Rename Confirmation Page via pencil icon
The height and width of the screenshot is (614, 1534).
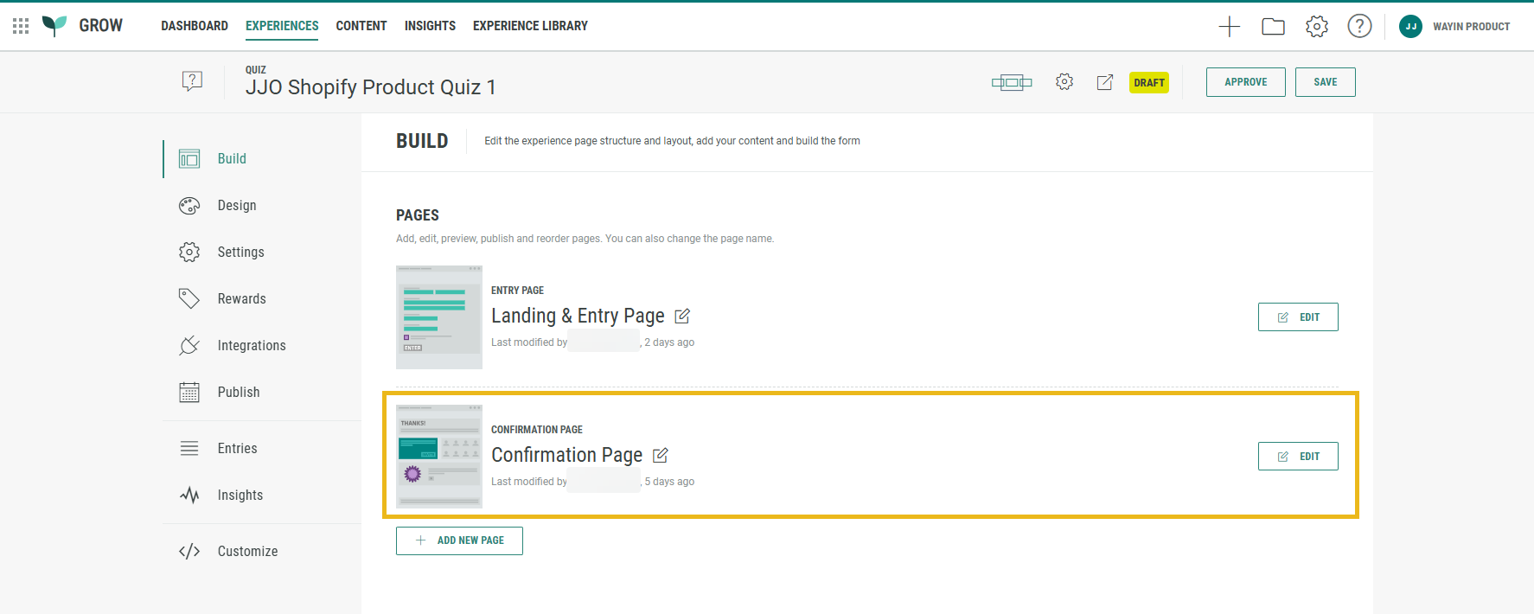click(661, 455)
